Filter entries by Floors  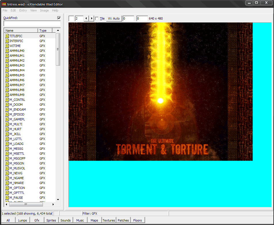(x=138, y=220)
